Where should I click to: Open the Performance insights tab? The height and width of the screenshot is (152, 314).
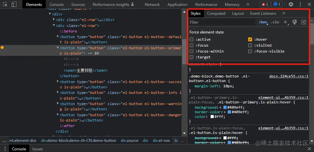[x=113, y=4]
